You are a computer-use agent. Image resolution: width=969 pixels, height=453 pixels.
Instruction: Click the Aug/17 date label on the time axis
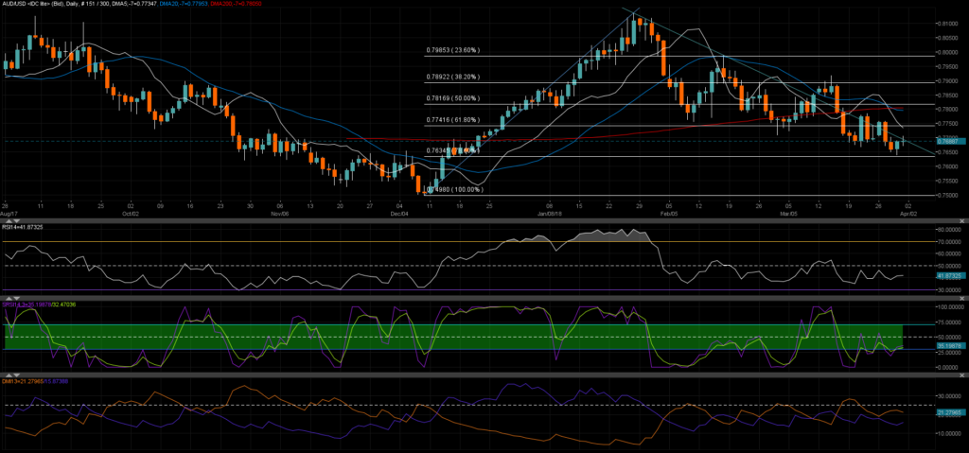pyautogui.click(x=9, y=213)
